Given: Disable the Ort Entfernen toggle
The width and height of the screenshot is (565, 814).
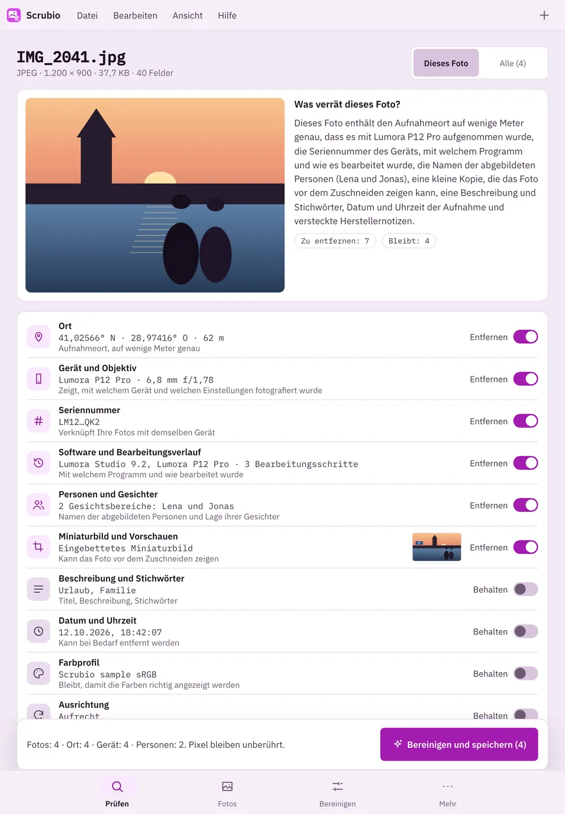Looking at the screenshot, I should (525, 337).
